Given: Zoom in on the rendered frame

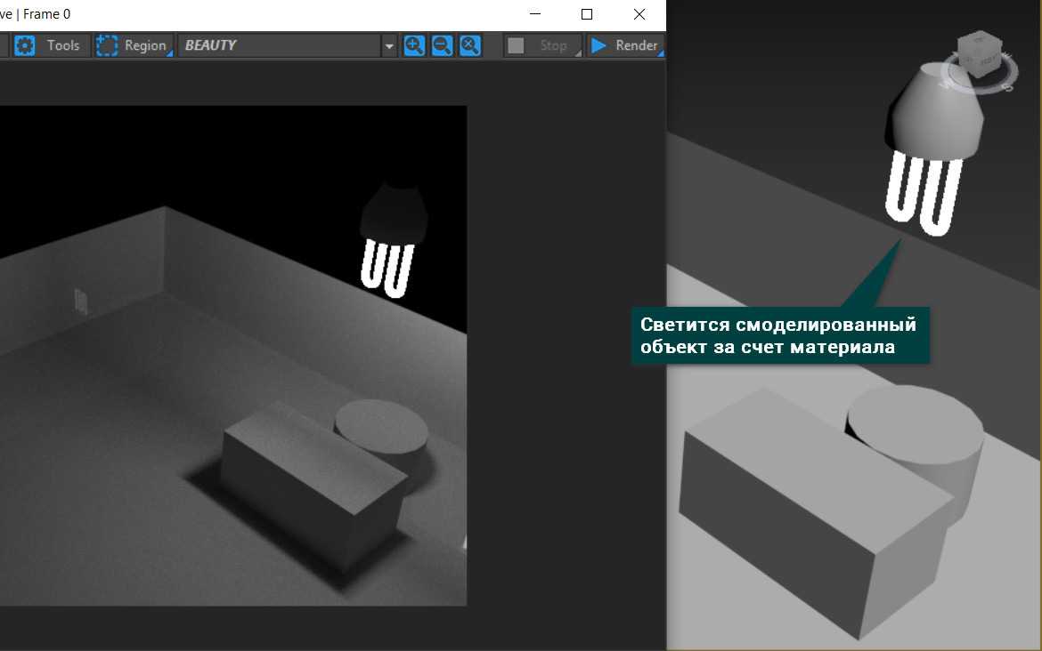Looking at the screenshot, I should [414, 45].
